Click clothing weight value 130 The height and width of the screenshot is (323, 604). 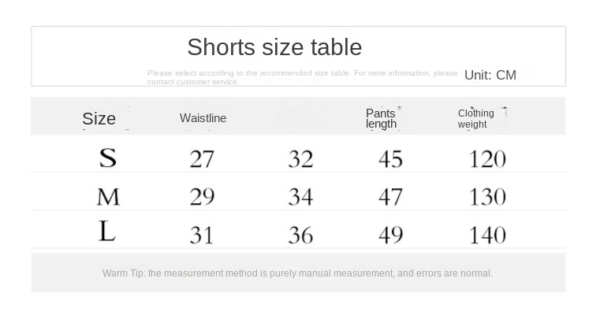487,197
